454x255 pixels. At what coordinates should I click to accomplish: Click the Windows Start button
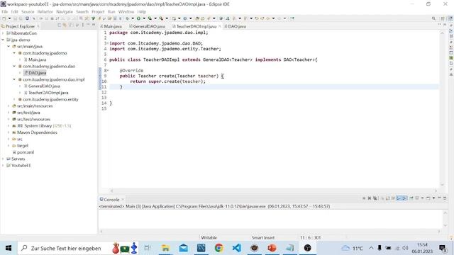point(9,248)
